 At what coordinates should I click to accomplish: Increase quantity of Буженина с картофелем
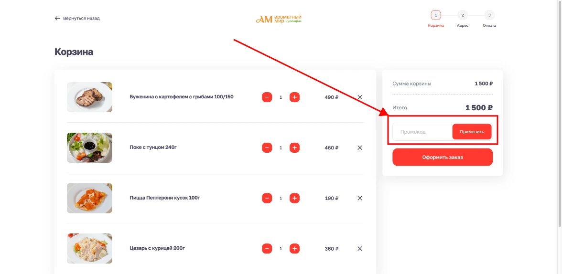click(294, 97)
